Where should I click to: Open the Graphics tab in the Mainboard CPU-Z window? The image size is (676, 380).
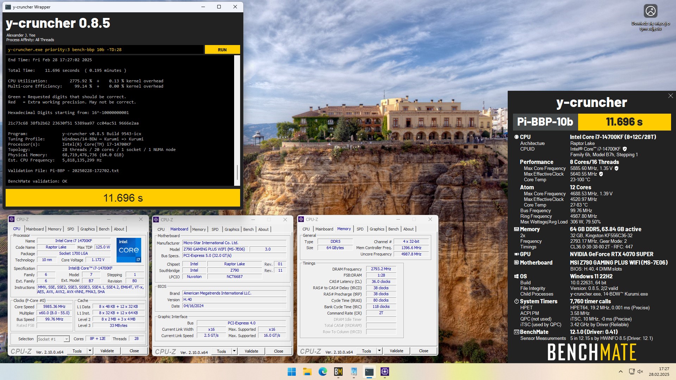[x=232, y=229]
